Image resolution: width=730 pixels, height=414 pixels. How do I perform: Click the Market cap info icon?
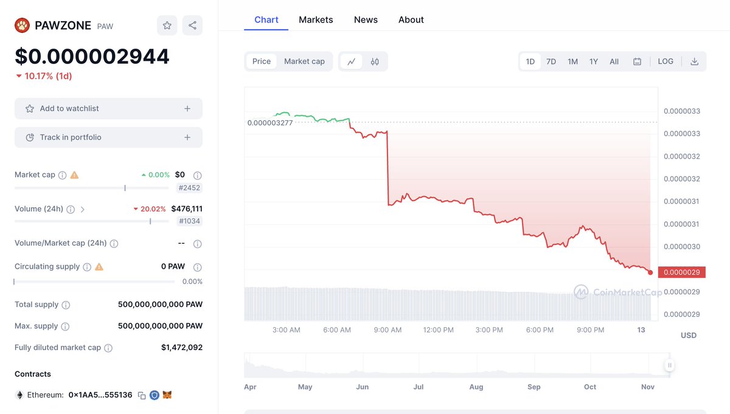(61, 175)
